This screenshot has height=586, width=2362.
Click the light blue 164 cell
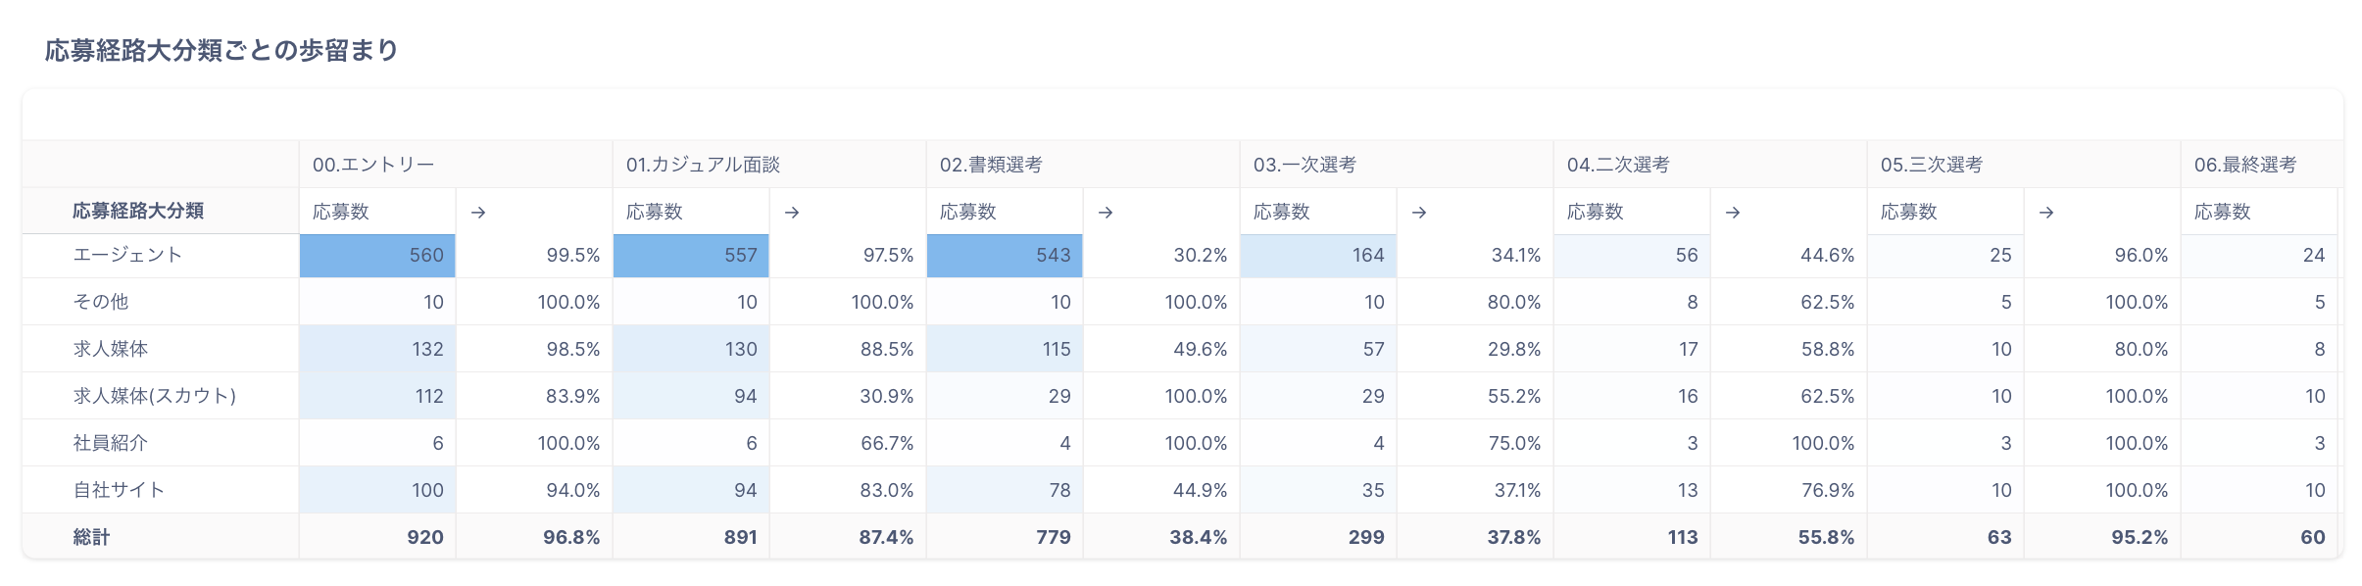coord(1319,255)
